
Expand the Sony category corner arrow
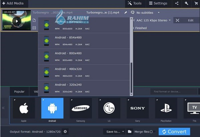(129, 100)
